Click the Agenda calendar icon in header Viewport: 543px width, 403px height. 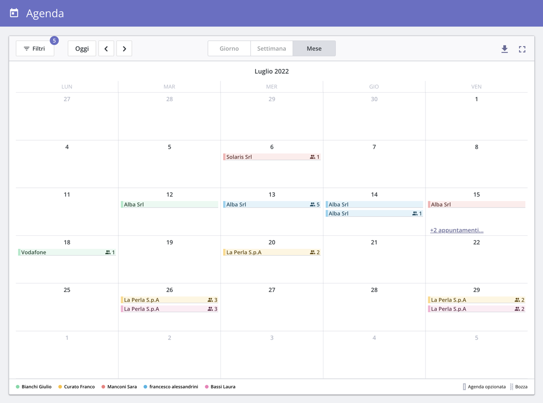[14, 13]
